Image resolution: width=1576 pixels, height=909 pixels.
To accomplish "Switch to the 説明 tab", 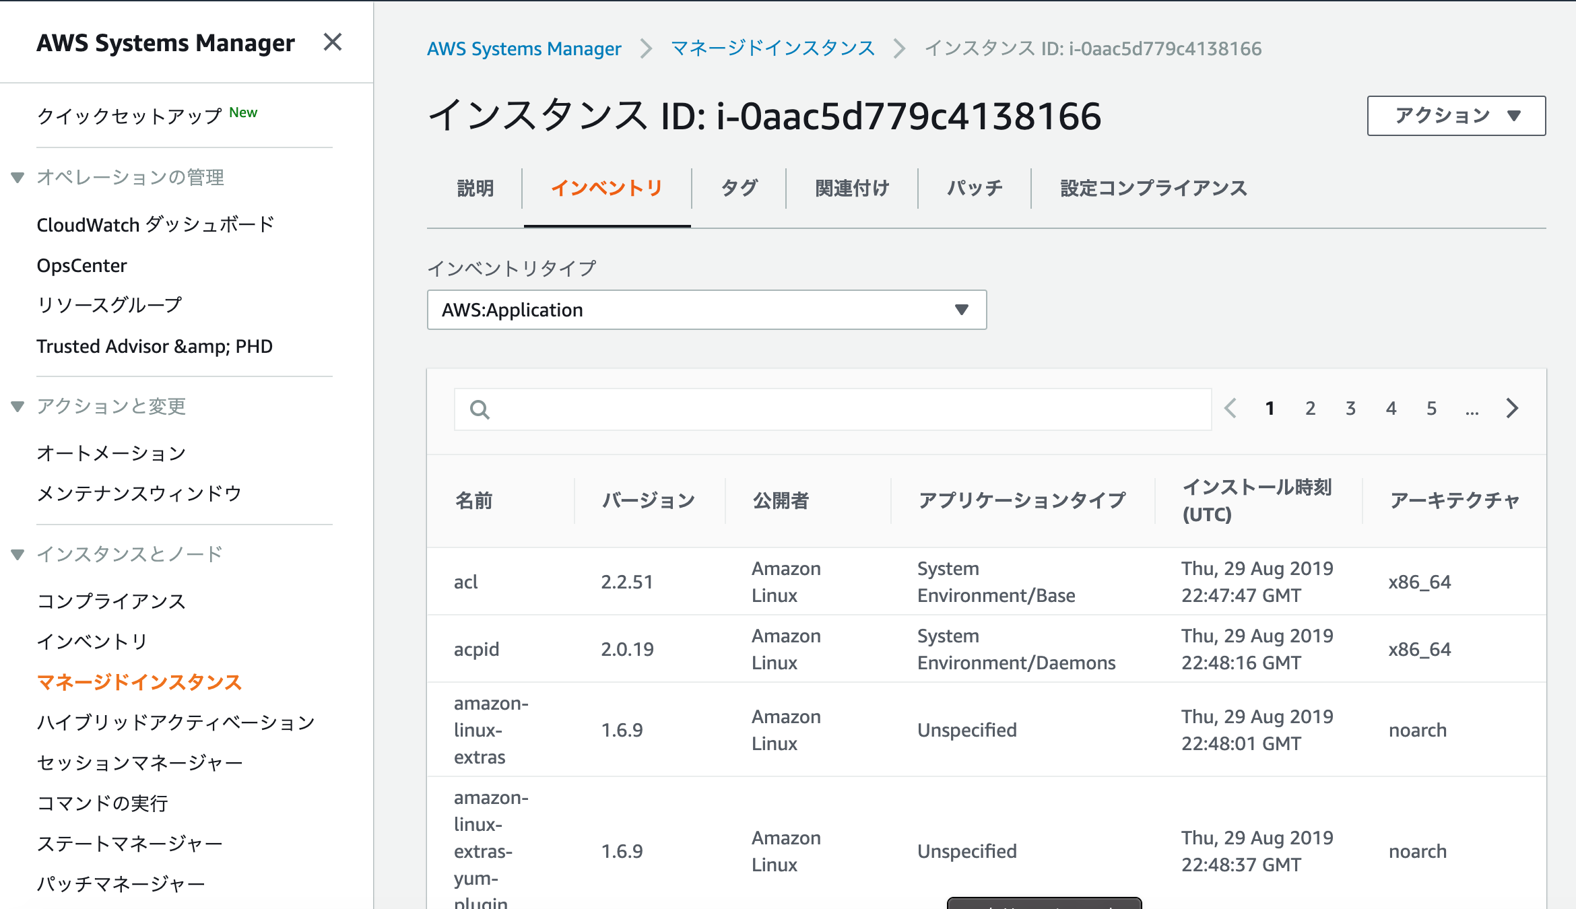I will (475, 189).
